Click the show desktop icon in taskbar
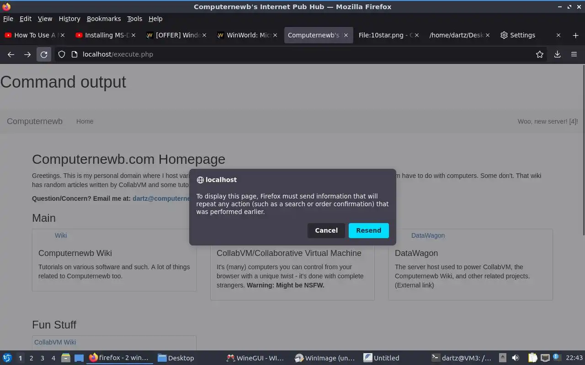This screenshot has width=585, height=365. click(x=79, y=358)
